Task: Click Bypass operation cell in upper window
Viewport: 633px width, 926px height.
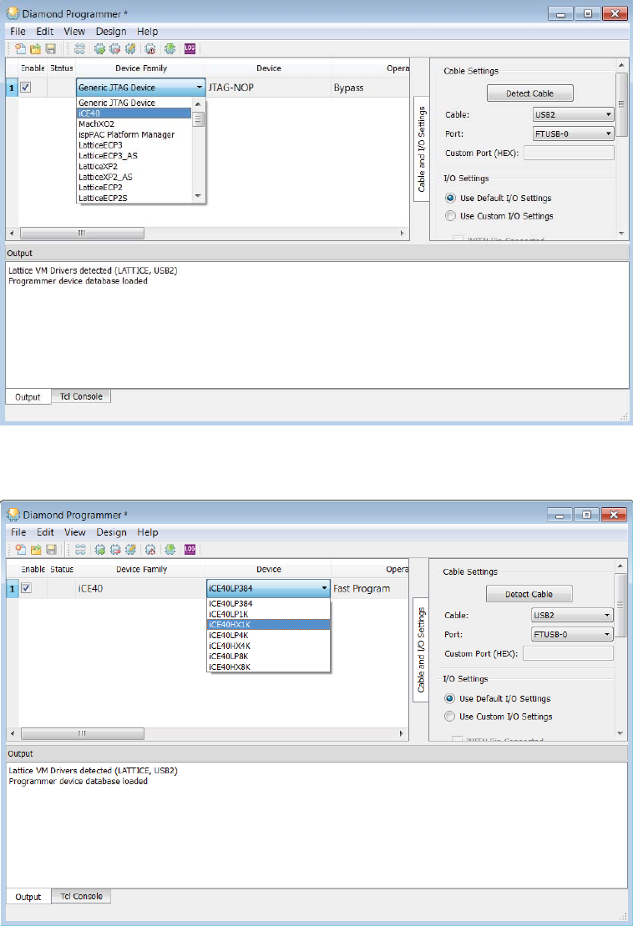Action: click(x=370, y=88)
